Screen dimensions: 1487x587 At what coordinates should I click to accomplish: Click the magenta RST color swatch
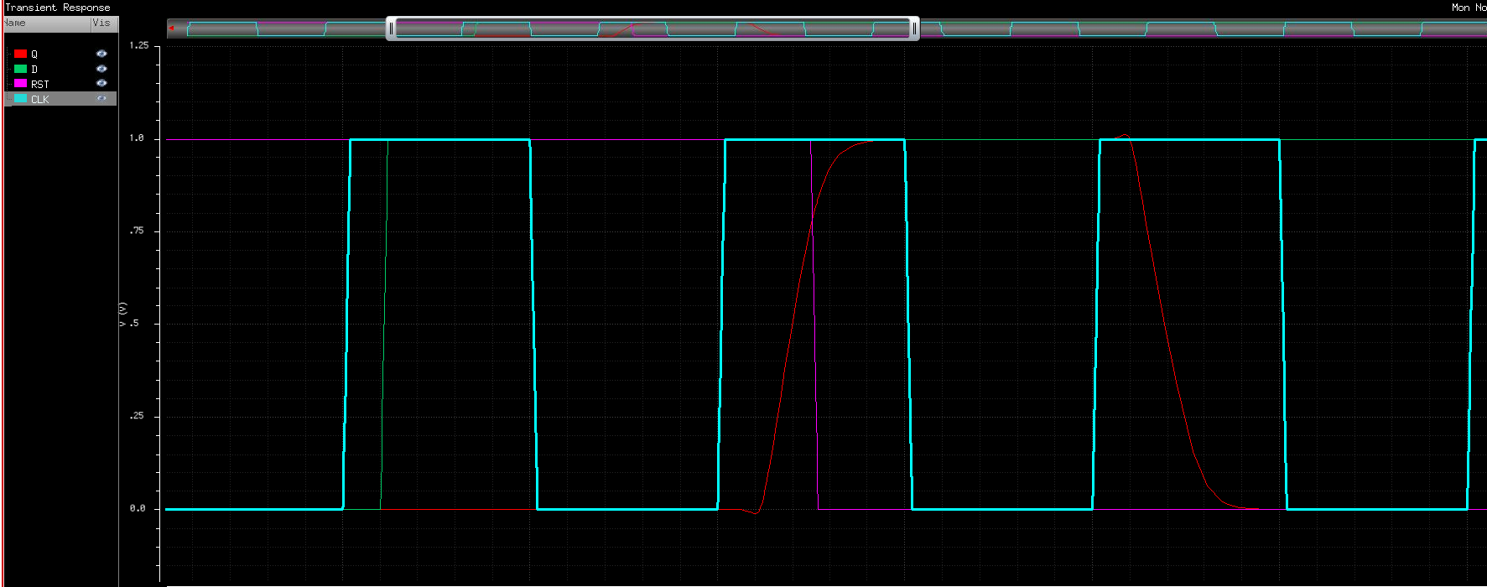[20, 84]
